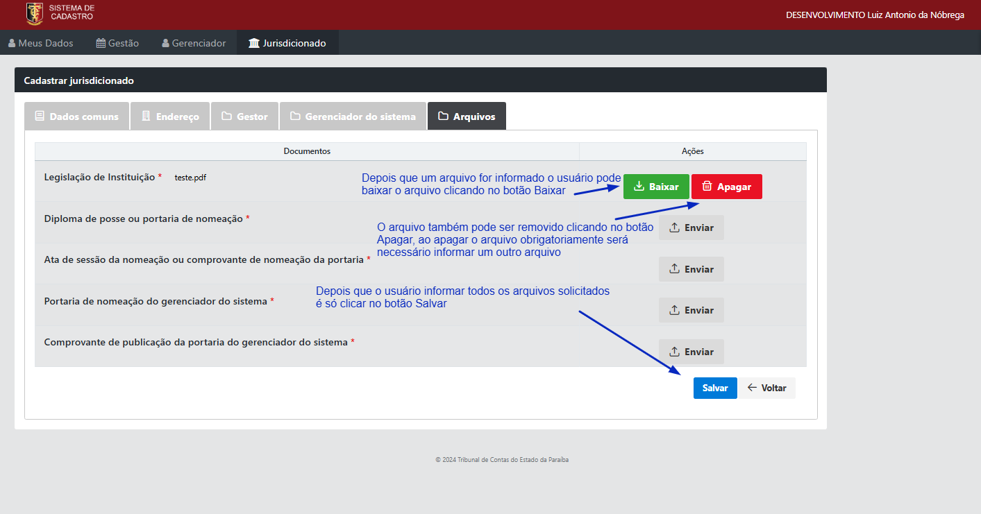Download the file with the Baixar button
The width and height of the screenshot is (981, 514).
[x=656, y=187]
